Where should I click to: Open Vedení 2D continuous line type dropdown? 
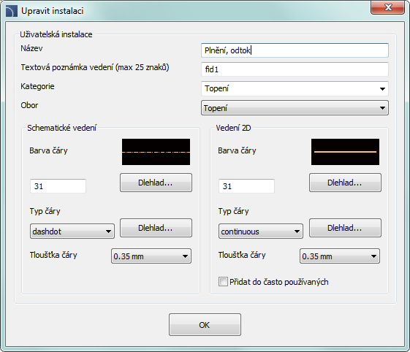[261, 232]
